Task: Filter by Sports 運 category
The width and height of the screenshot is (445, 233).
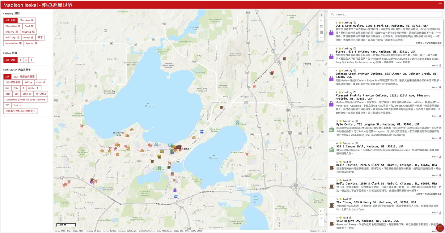Action: [32, 43]
